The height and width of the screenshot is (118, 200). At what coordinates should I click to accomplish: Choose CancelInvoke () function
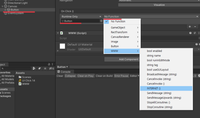pos(166,84)
